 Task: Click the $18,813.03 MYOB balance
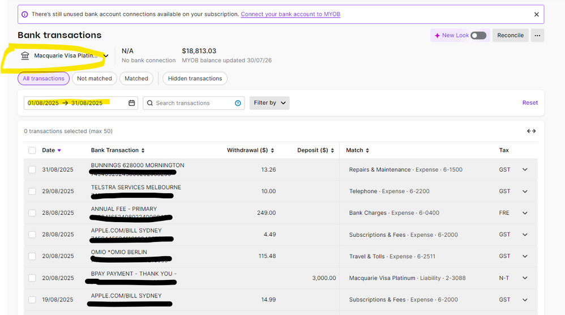tap(199, 51)
